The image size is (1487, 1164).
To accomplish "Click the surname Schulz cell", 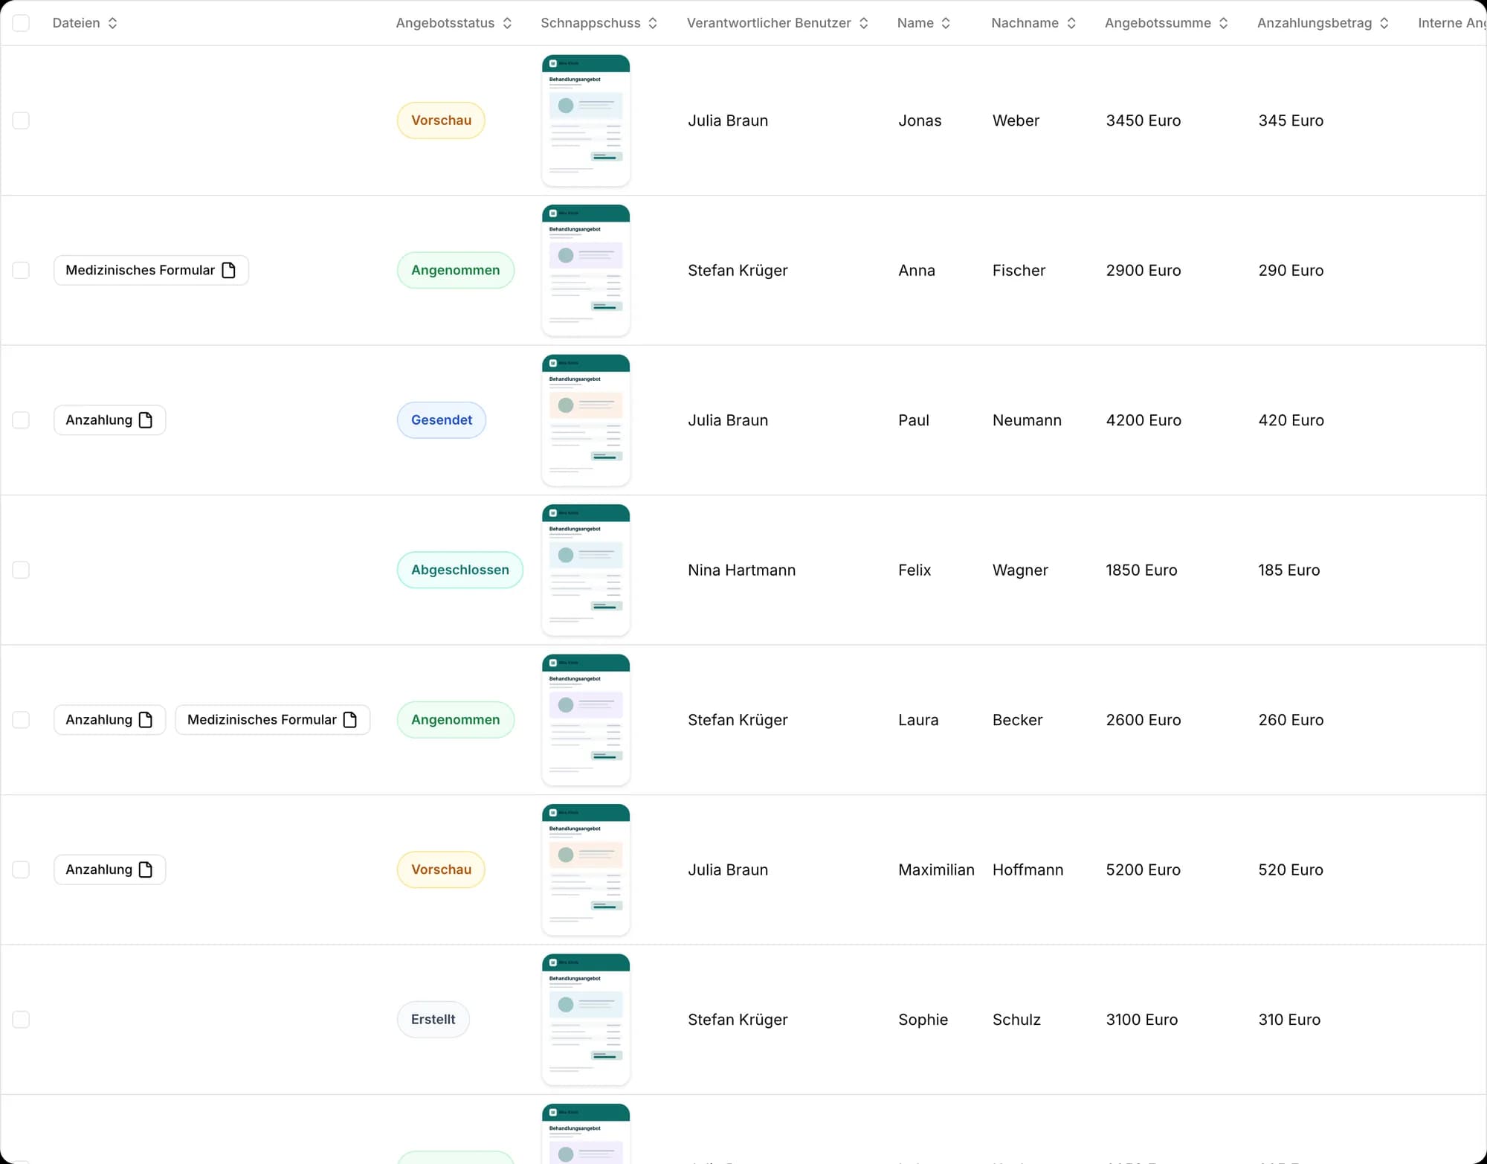I will [x=1016, y=1020].
